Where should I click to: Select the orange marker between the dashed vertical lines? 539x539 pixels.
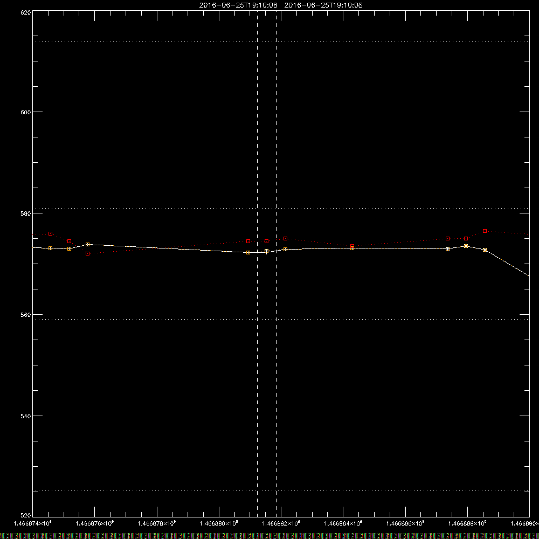[x=266, y=251]
